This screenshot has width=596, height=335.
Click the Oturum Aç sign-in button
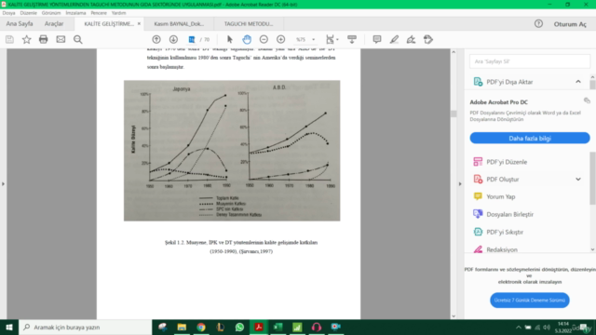[x=570, y=24]
